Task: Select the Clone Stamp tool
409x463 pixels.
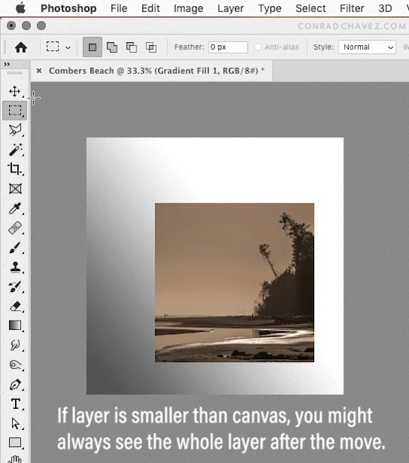Action: click(15, 267)
